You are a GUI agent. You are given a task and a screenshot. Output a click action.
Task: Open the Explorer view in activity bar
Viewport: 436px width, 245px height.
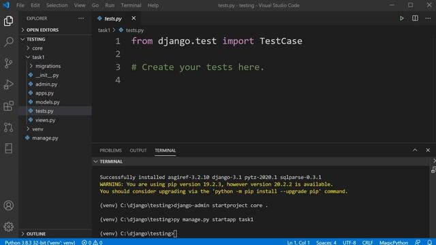pyautogui.click(x=8, y=21)
